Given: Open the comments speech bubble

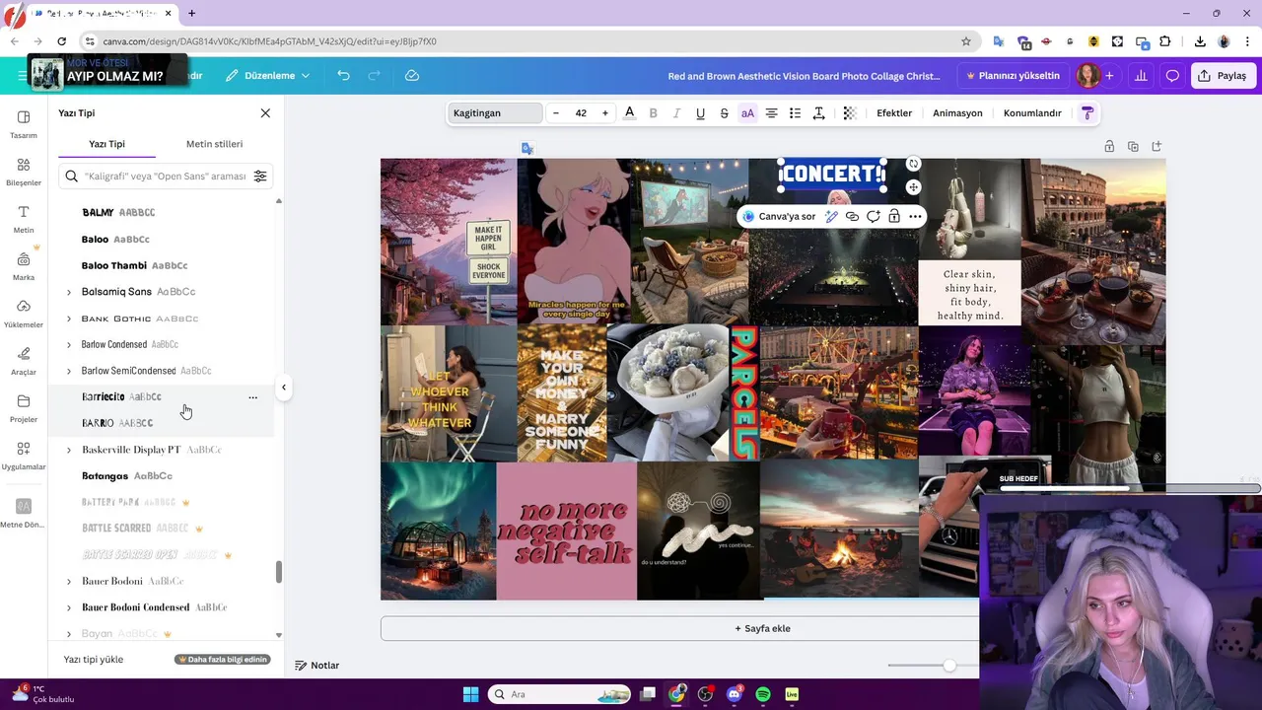Looking at the screenshot, I should (1172, 76).
